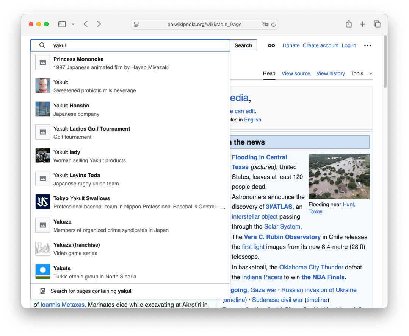Click Create account link

click(x=321, y=45)
